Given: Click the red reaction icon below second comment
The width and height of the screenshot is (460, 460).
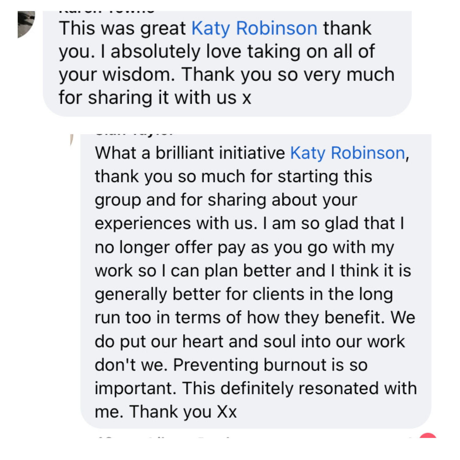Looking at the screenshot, I should [428, 435].
